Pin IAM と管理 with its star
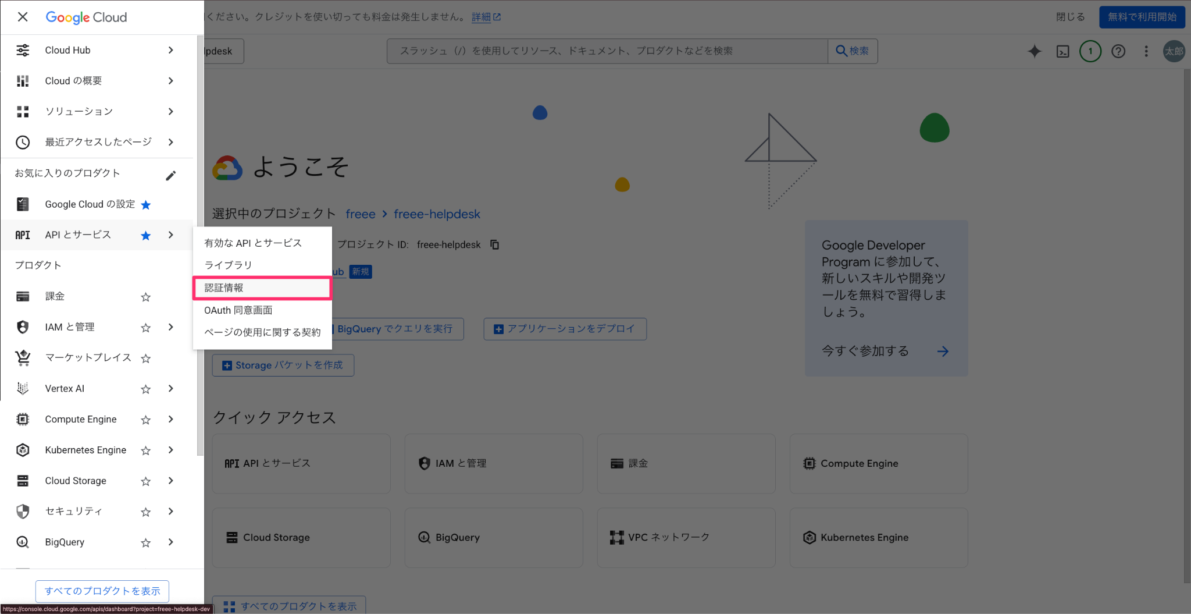Image resolution: width=1191 pixels, height=614 pixels. [x=146, y=328]
